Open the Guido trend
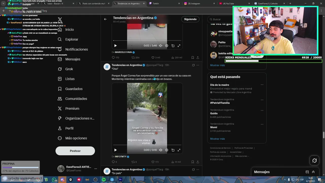 pos(214,113)
